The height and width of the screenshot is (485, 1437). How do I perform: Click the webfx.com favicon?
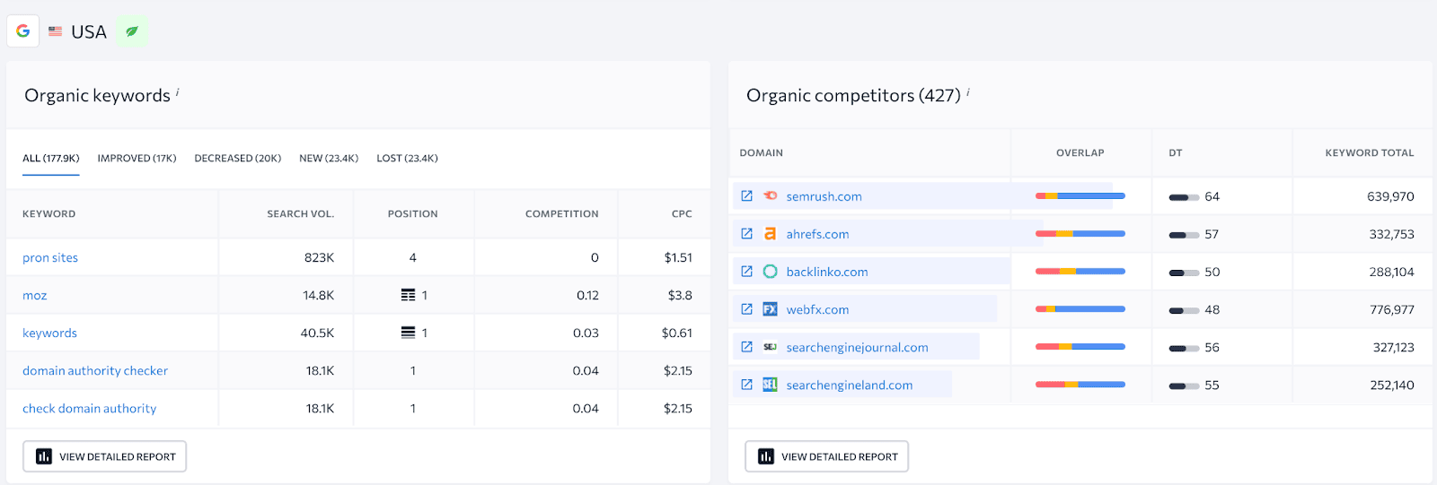770,308
